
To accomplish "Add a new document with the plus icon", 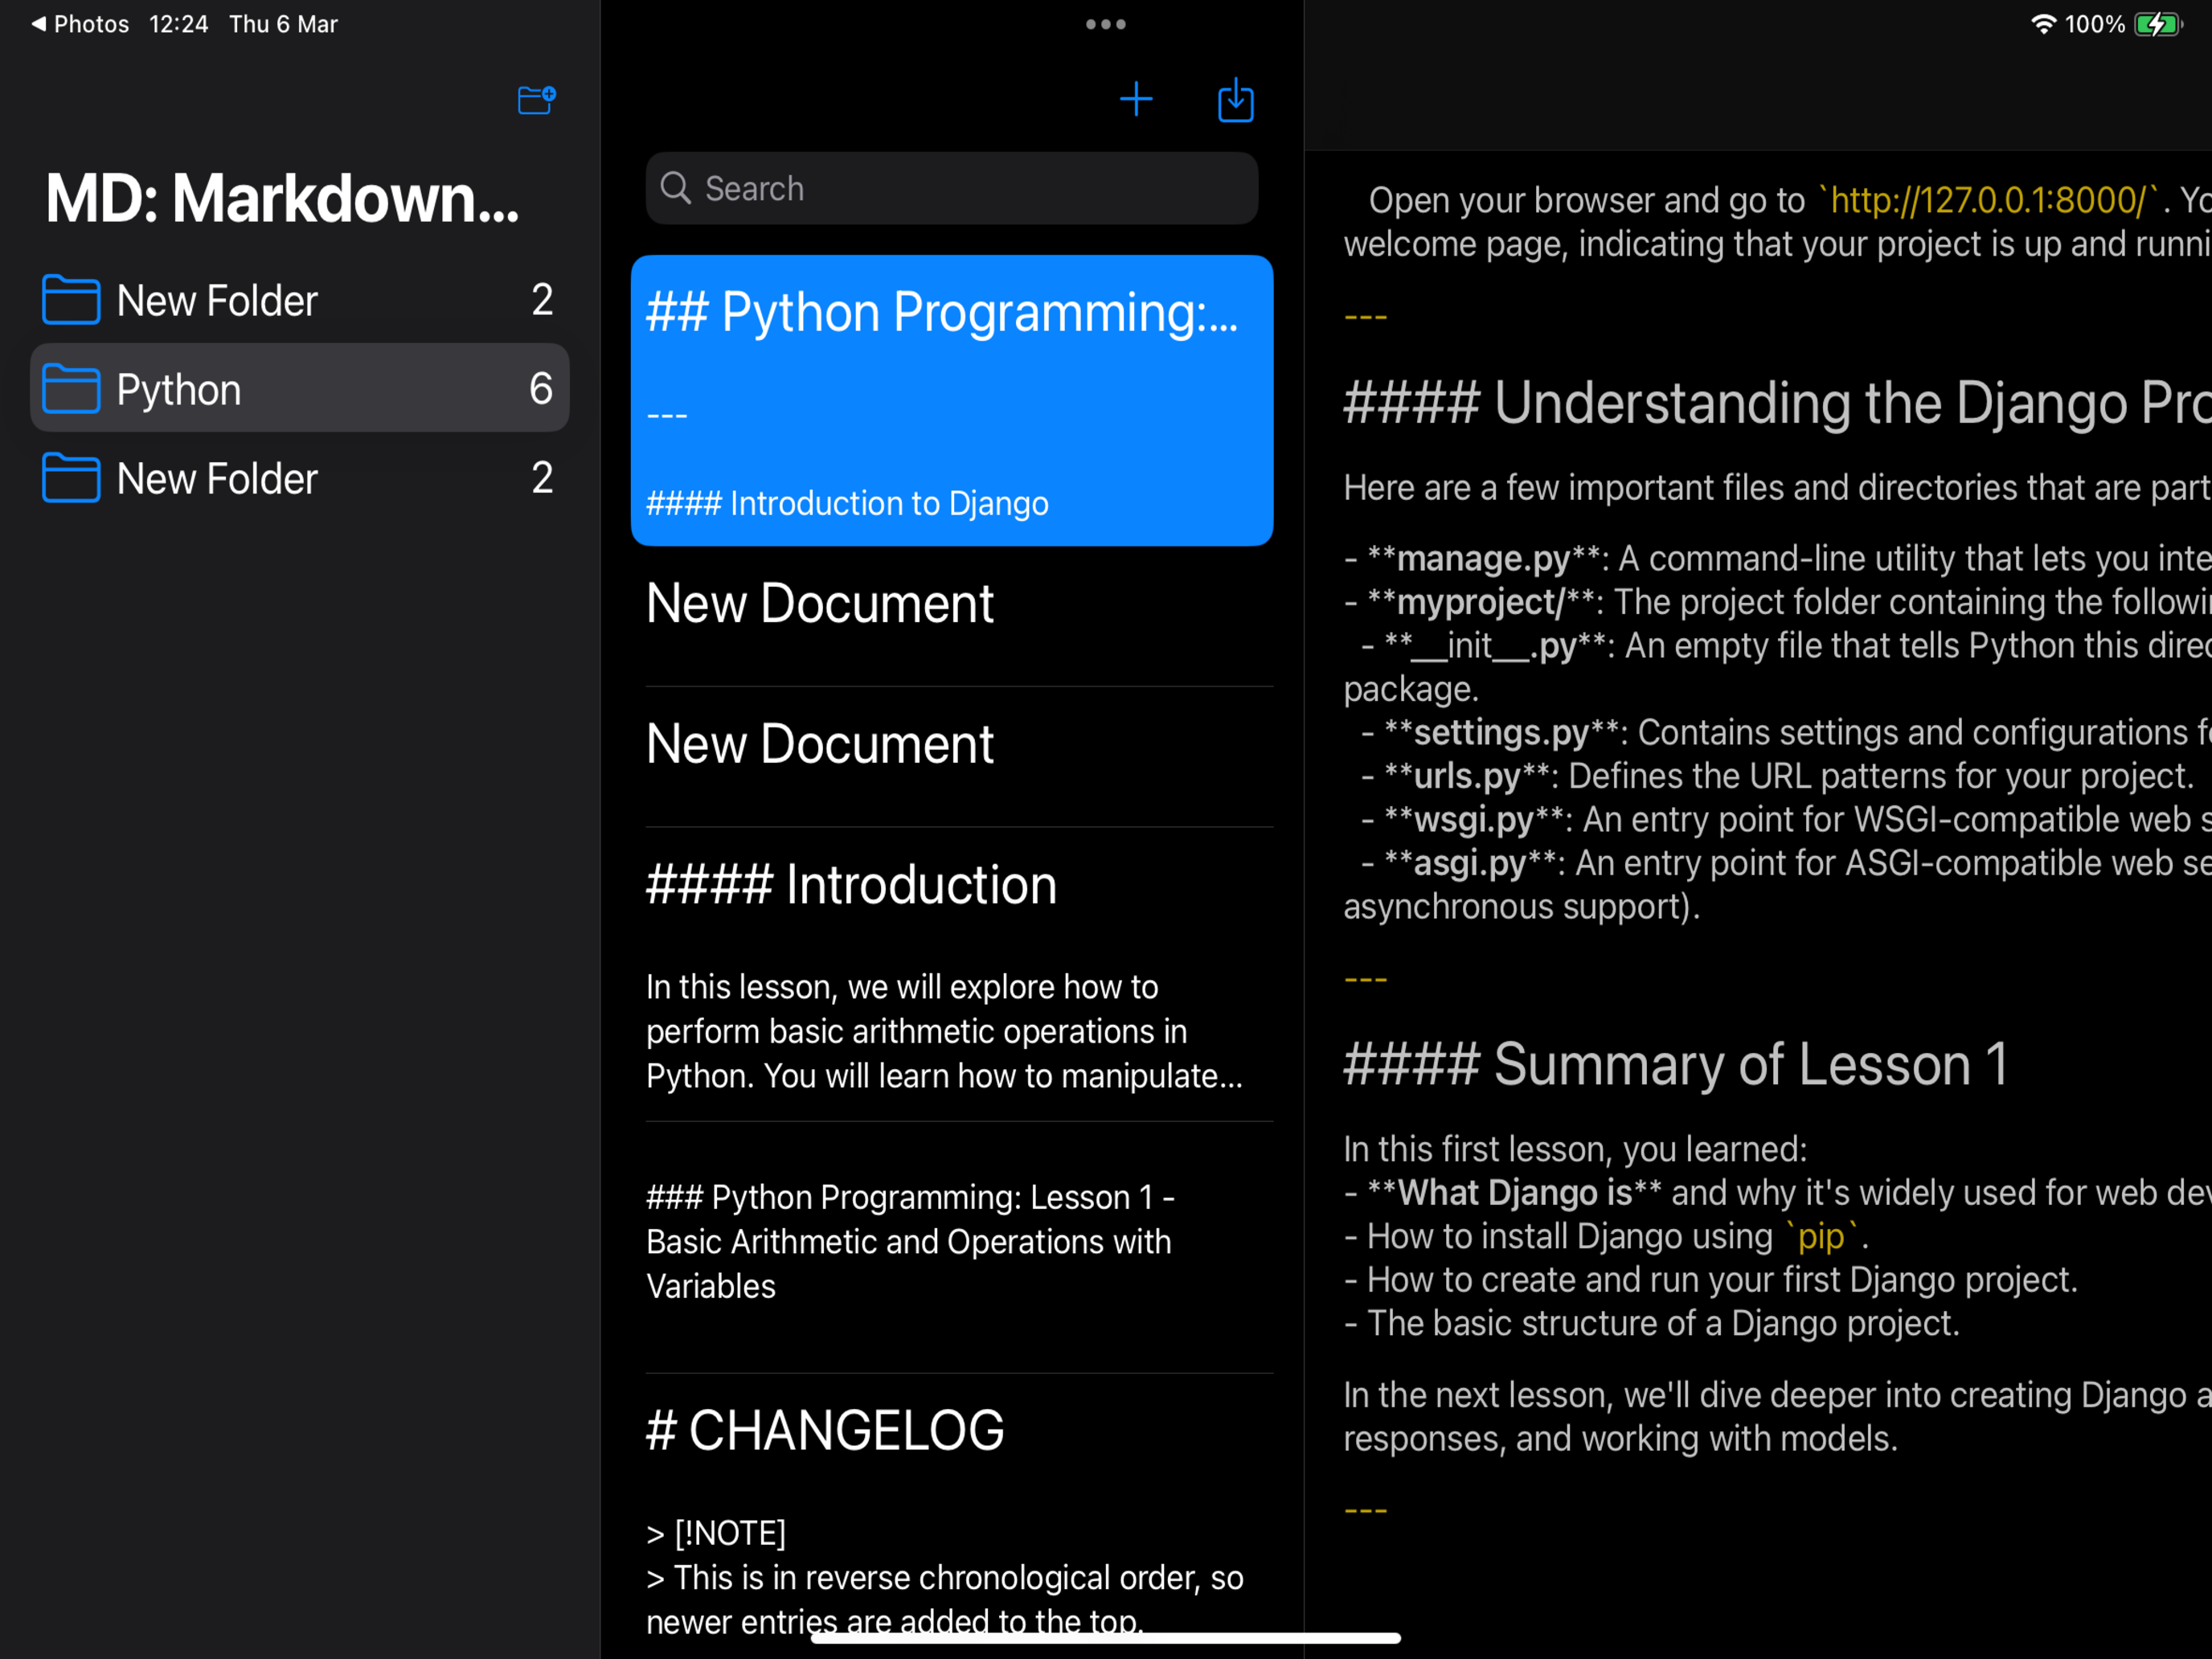I will [1136, 99].
